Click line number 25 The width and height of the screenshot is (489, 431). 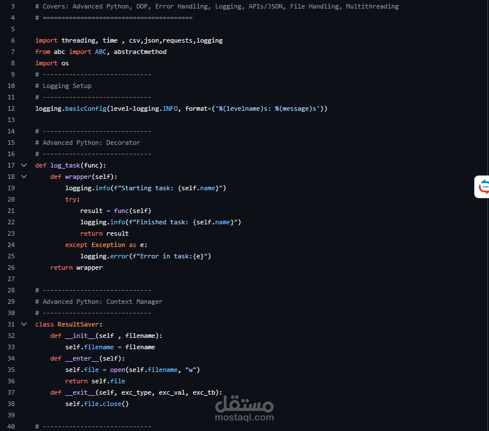(x=11, y=256)
